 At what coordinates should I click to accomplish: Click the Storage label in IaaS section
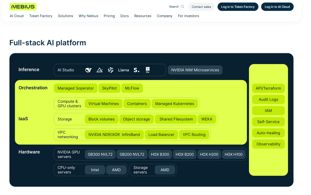(x=65, y=119)
